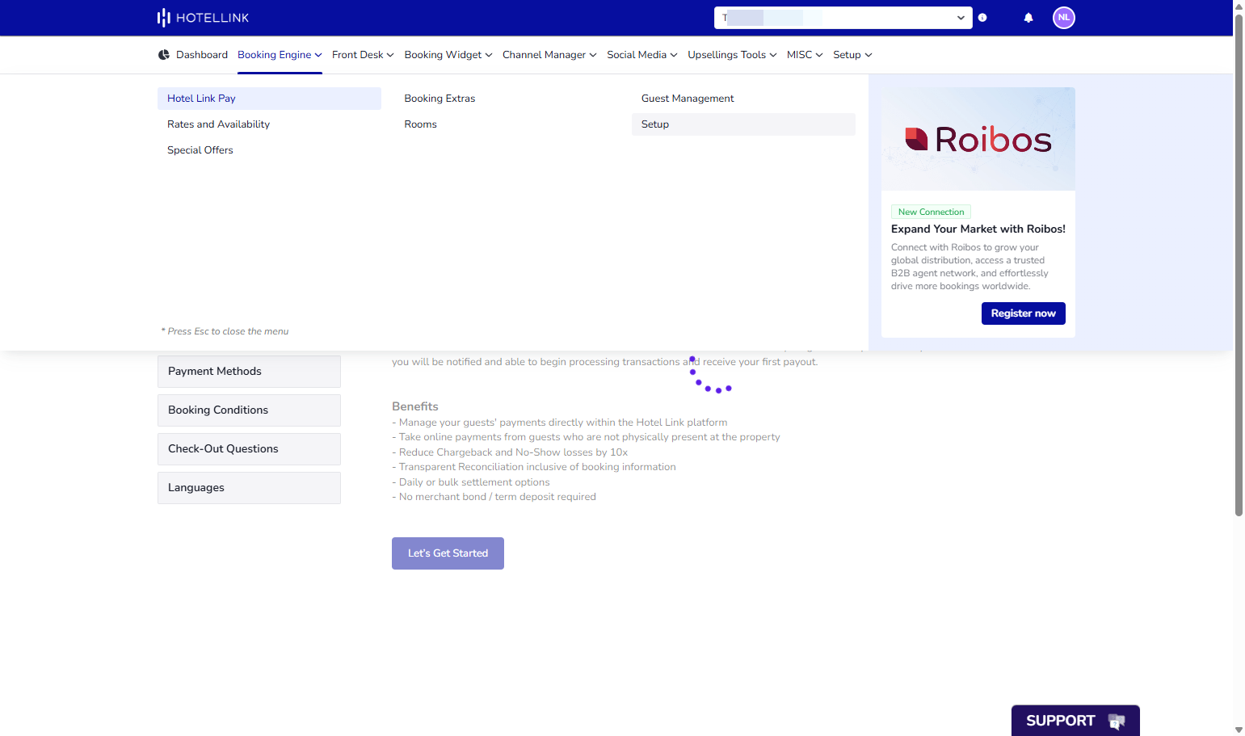
Task: Open Rooms menu item
Action: (507, 124)
